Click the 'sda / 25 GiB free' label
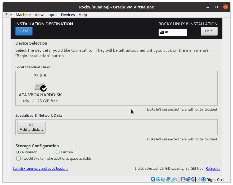This screenshot has width=233, height=185. 40,101
